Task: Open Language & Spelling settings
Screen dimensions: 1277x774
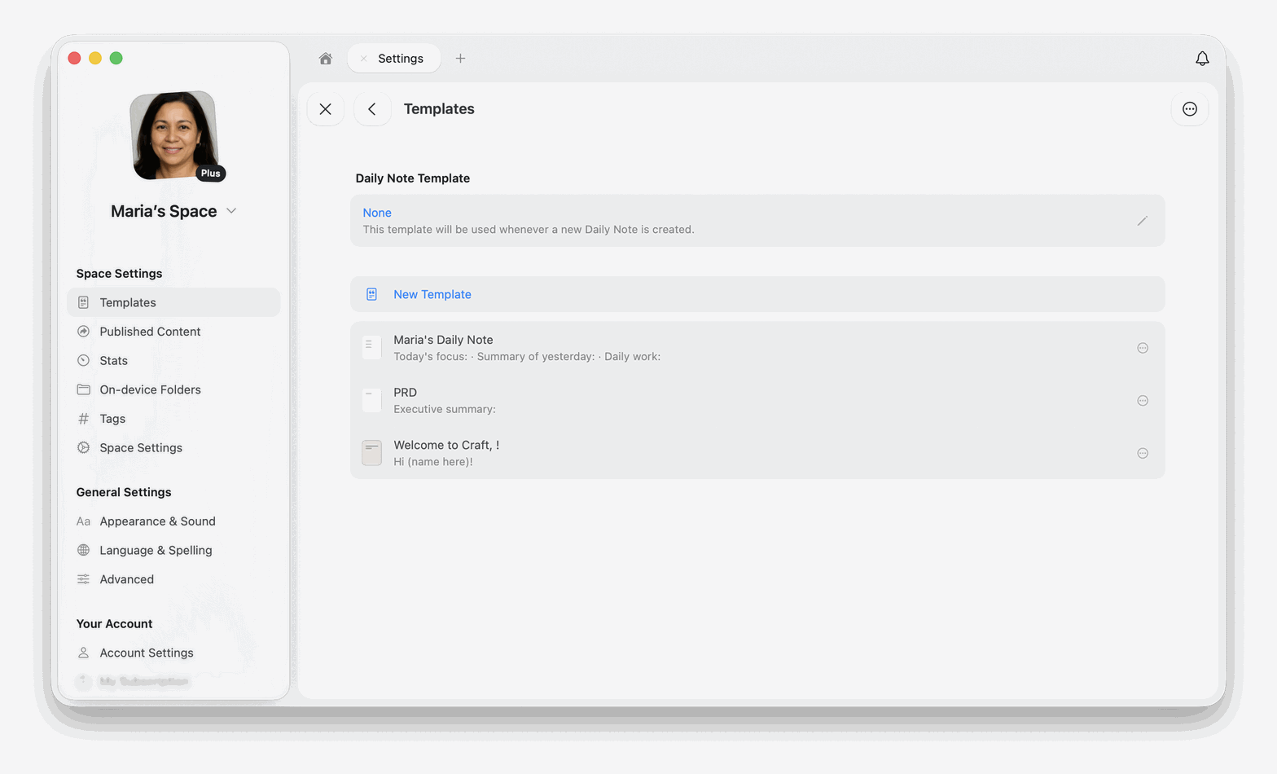Action: coord(173,551)
